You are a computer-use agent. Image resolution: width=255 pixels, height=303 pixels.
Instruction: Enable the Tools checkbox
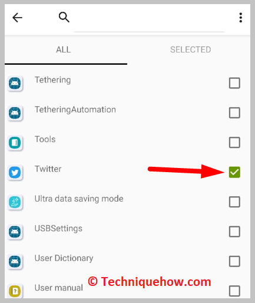[234, 143]
